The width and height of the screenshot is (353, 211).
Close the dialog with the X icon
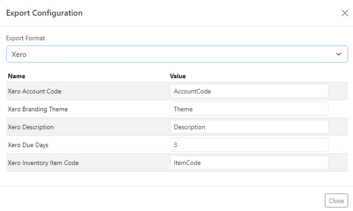point(345,13)
